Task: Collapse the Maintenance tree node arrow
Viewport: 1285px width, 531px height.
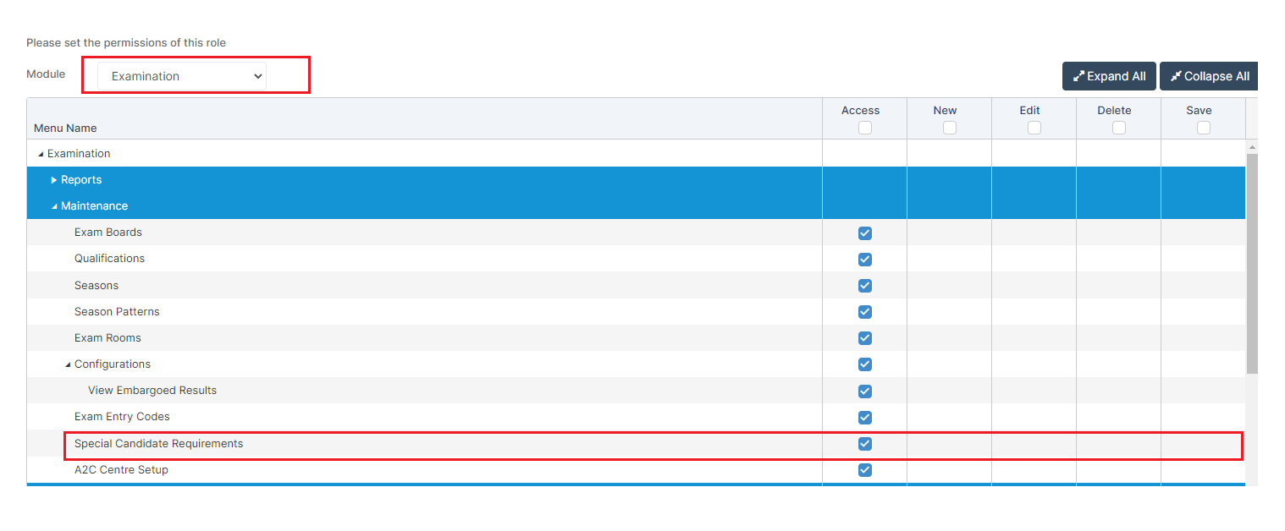Action: click(x=54, y=206)
